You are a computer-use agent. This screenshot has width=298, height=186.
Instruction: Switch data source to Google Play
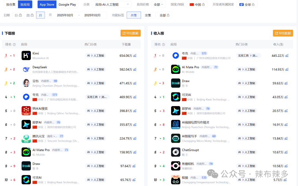[x=67, y=4]
